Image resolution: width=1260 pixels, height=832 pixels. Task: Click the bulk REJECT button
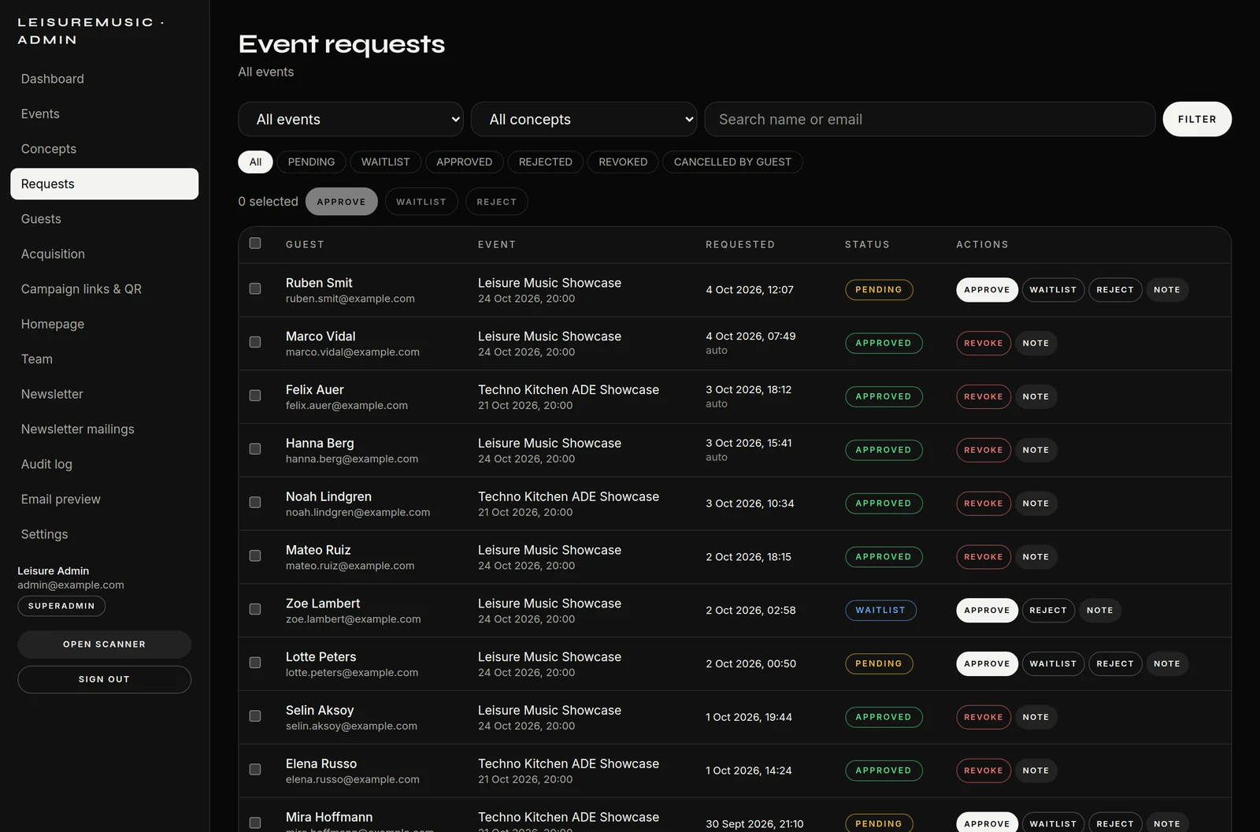pos(497,202)
